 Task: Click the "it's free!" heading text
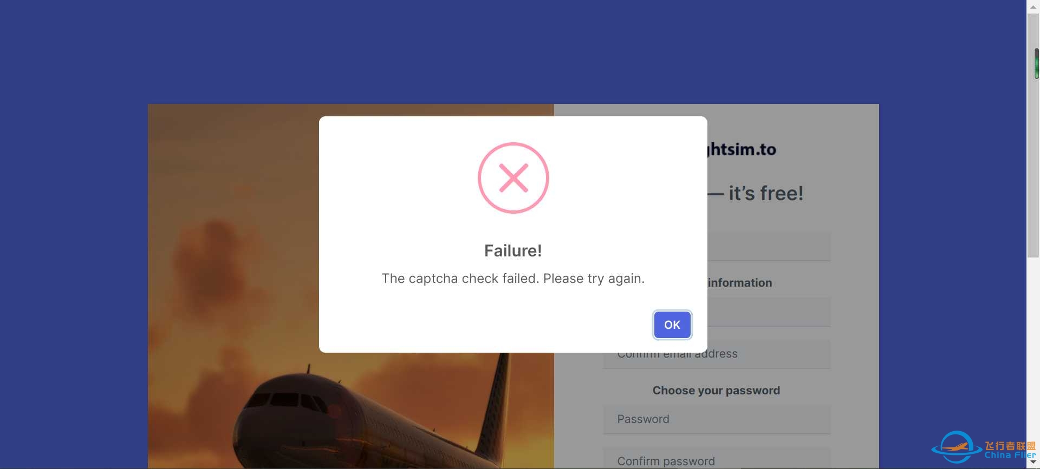point(765,193)
